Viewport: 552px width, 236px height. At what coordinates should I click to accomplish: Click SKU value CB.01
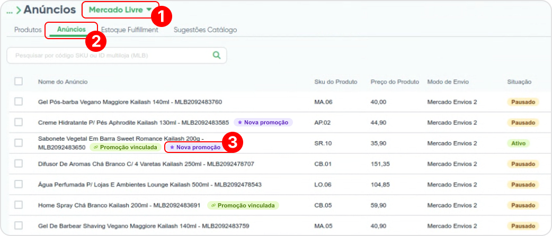coord(323,164)
